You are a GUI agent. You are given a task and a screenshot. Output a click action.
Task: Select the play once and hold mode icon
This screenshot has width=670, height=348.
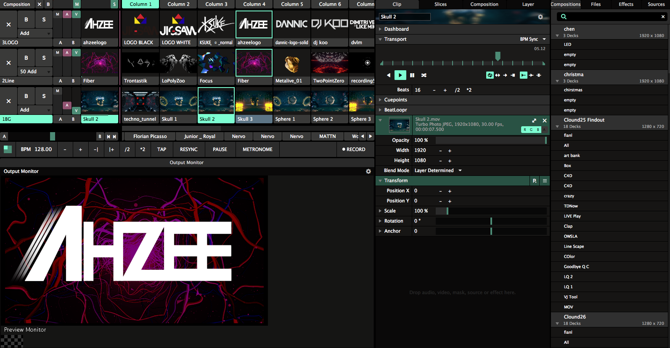[x=513, y=75]
